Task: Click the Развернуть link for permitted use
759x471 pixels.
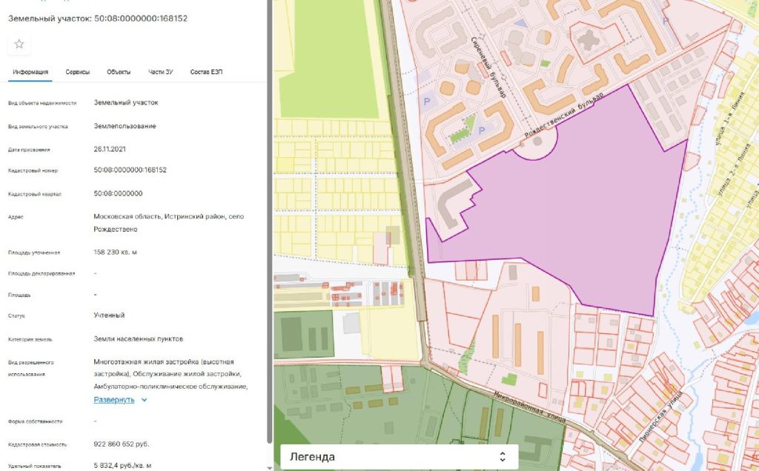Action: [x=114, y=400]
